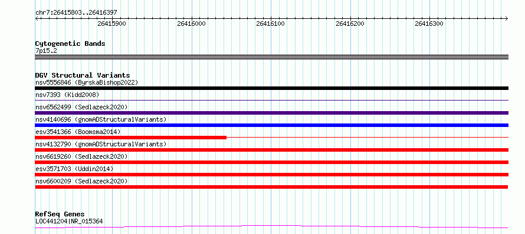Click ruler position 26416100
Image resolution: width=525 pixels, height=234 pixels.
point(271,24)
